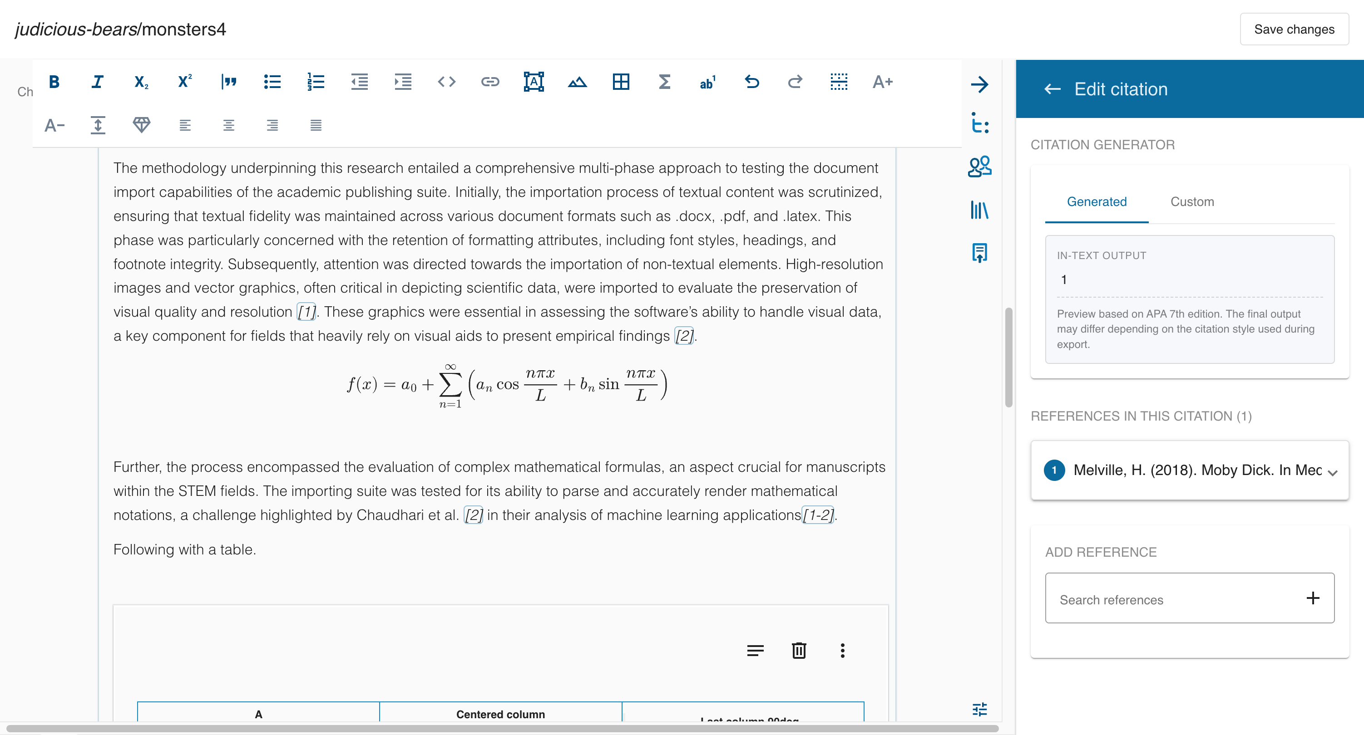The image size is (1364, 735).
Task: Apply italic formatting
Action: (97, 82)
